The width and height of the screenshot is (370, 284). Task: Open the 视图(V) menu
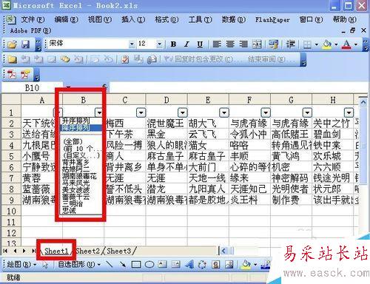100,19
